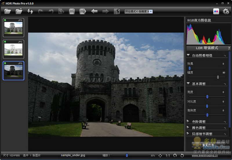232x160 pixels.
Task: Rotate image clockwise icon
Action: pos(175,155)
